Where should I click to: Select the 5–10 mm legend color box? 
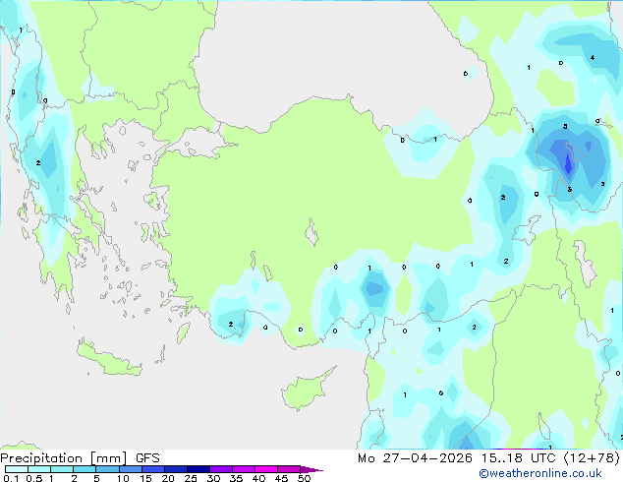coord(107,469)
